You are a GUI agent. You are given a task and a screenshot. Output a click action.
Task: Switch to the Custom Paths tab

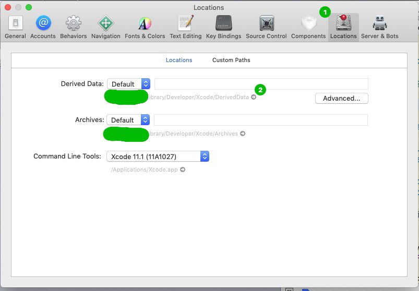pos(231,60)
